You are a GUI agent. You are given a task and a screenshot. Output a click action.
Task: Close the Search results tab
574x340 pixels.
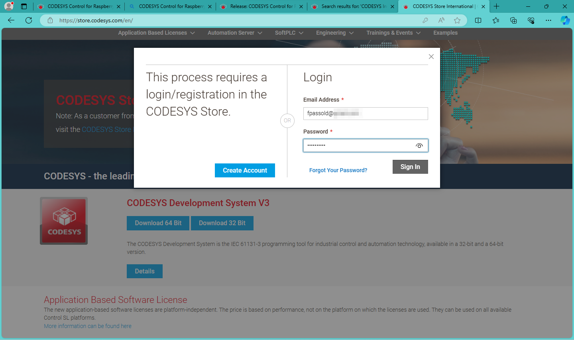pos(392,6)
